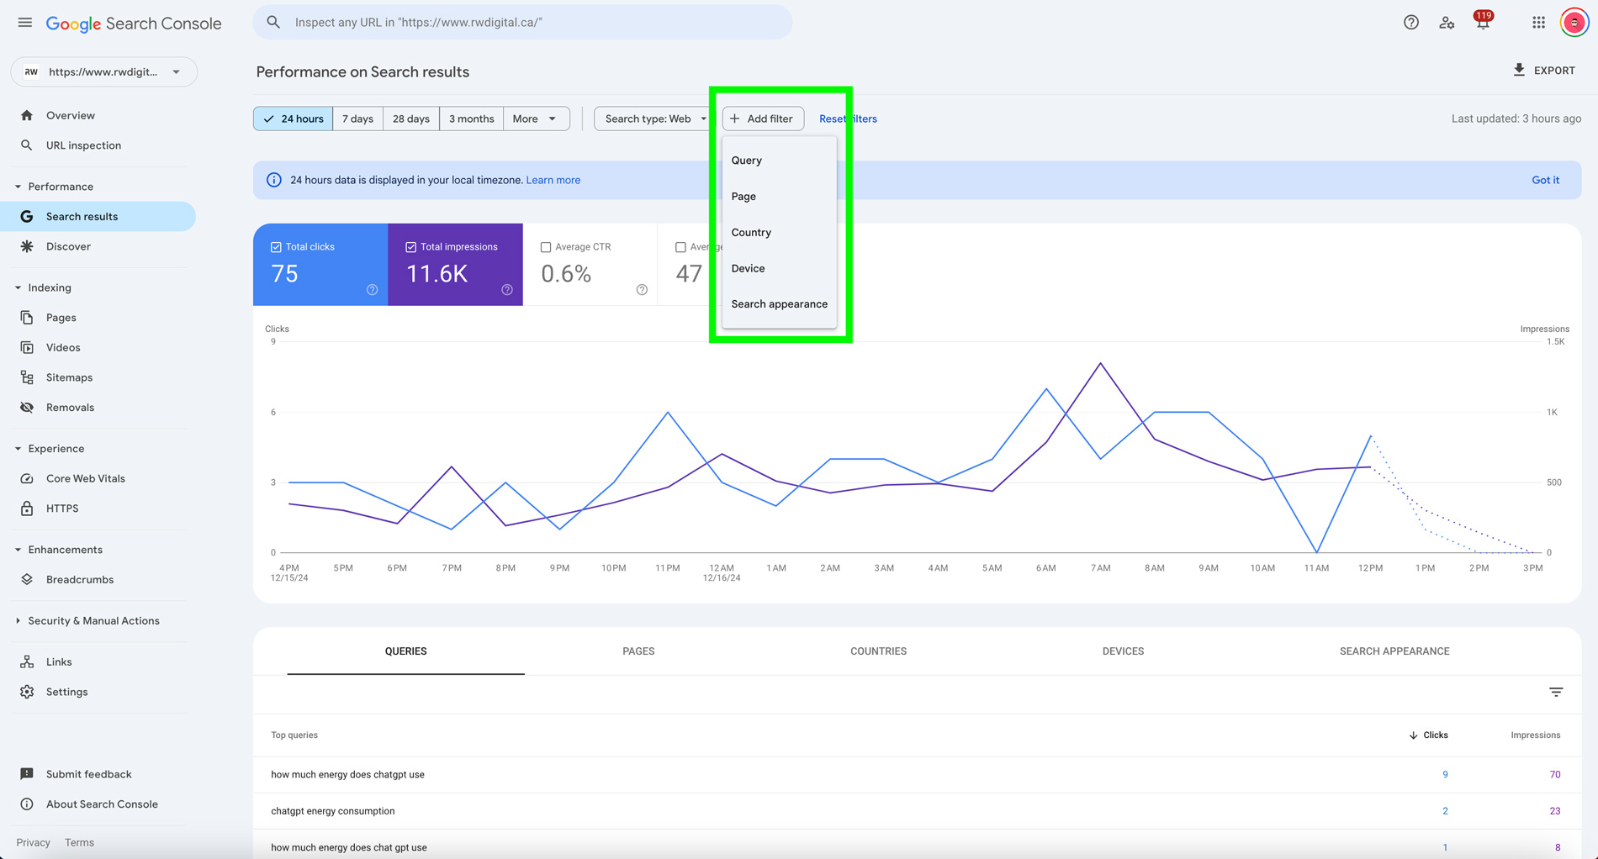Click the Removals eye-slash icon
1598x859 pixels.
click(27, 408)
